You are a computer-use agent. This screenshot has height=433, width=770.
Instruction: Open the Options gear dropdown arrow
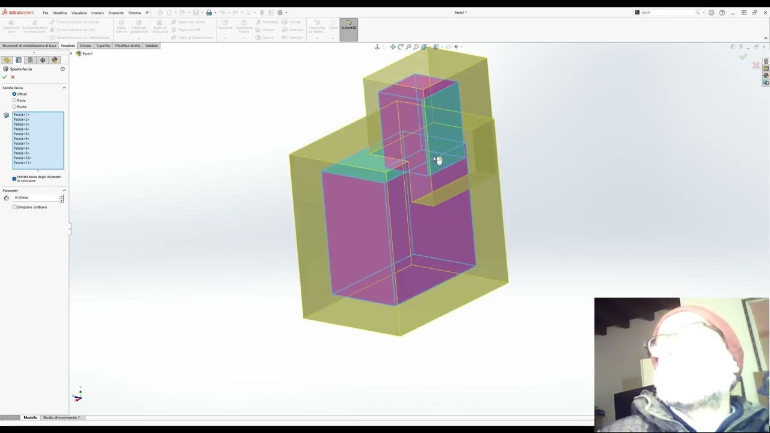tap(286, 13)
